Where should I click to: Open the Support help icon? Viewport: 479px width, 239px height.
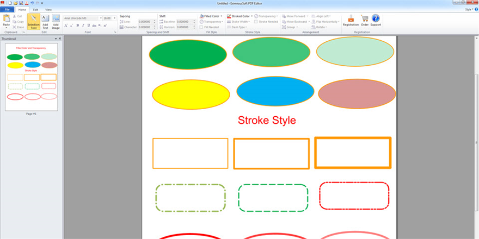376,20
